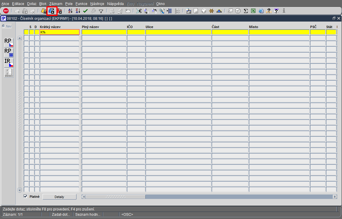The width and height of the screenshot is (342, 219).
Task: Click the scissors cut icon
Action: [139, 11]
